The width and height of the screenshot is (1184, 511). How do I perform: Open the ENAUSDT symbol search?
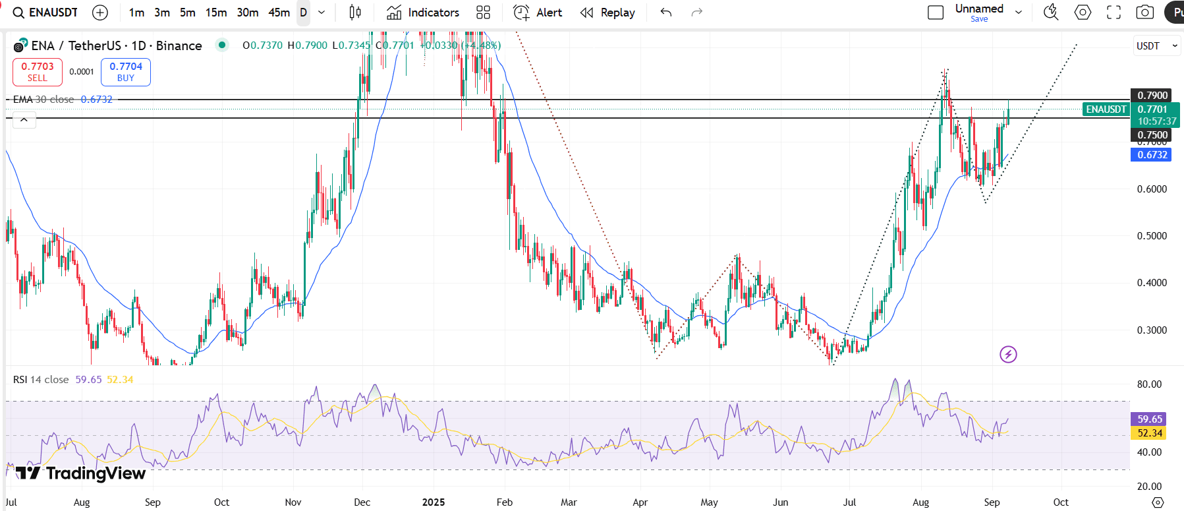tap(46, 13)
